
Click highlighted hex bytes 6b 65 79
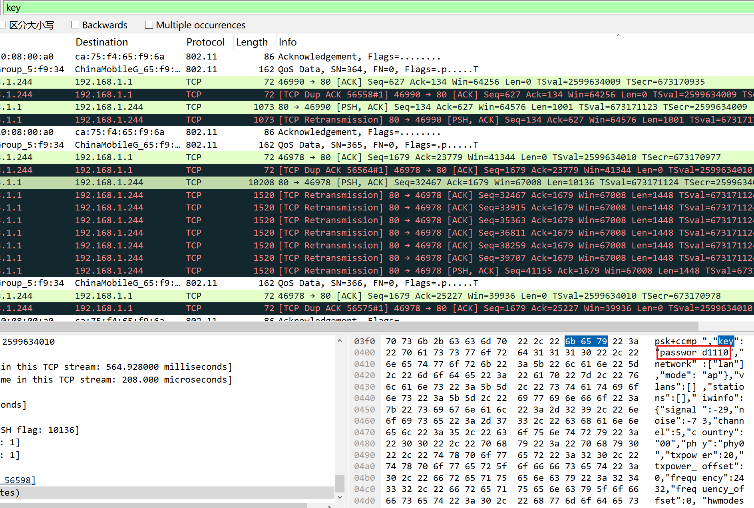pos(586,341)
